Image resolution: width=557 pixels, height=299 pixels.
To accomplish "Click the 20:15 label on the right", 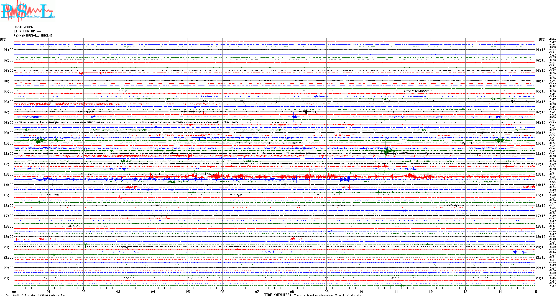I will click(540, 247).
